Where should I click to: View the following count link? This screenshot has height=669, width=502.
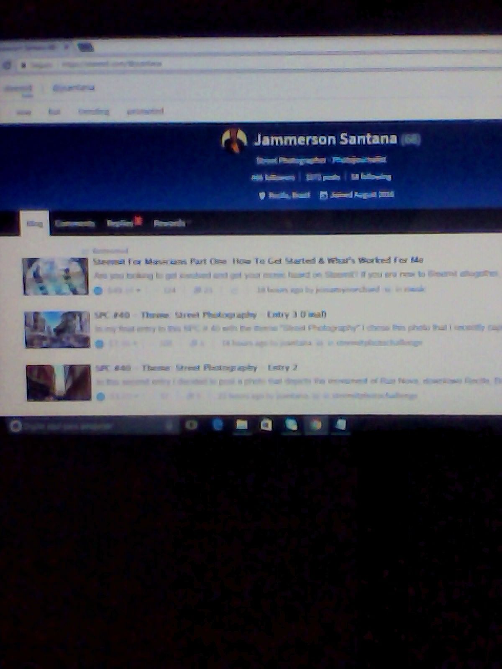[x=371, y=177]
